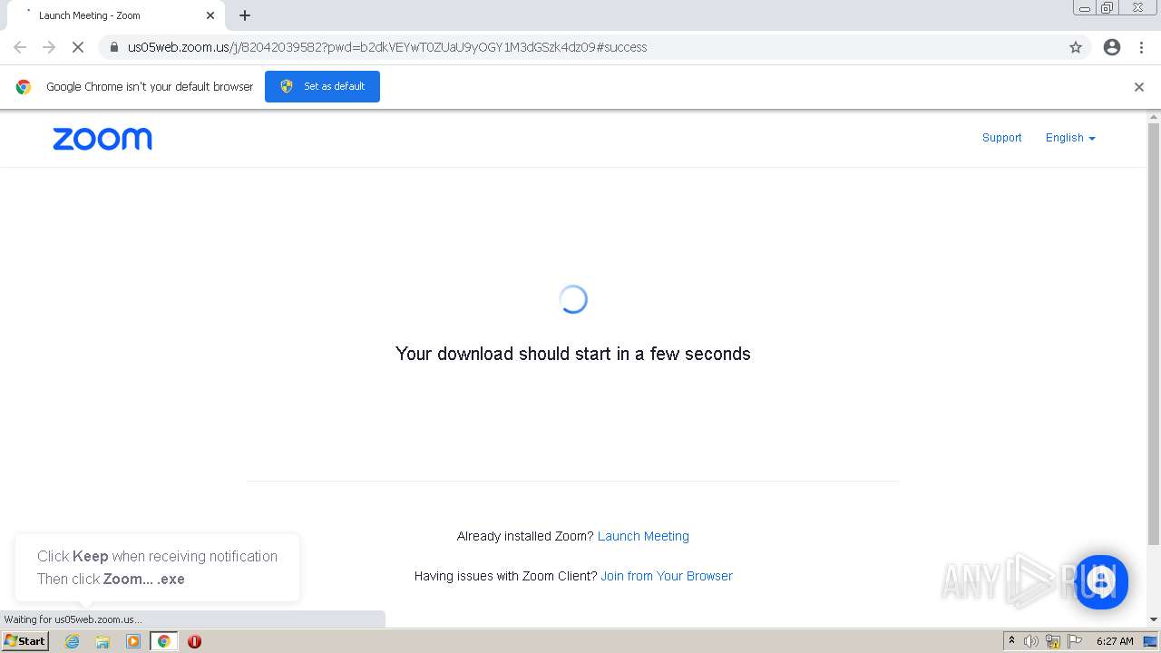This screenshot has height=653, width=1161.
Task: Open the blue chat help bubble
Action: [1101, 581]
